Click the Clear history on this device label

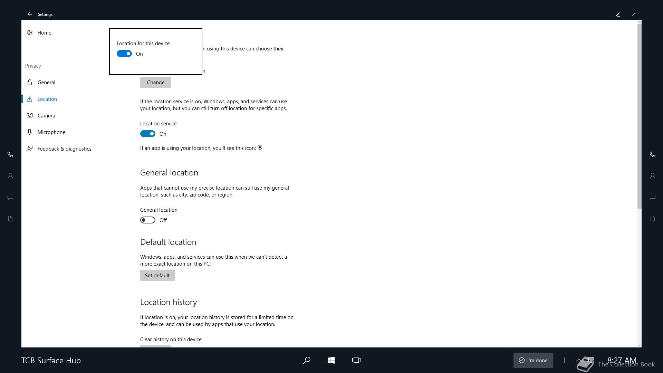(x=171, y=339)
